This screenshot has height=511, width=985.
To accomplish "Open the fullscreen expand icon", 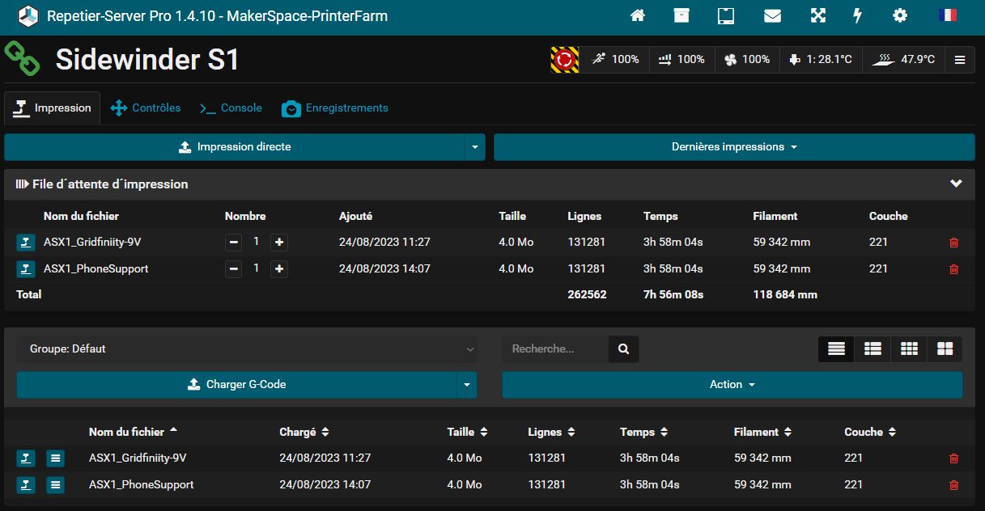I will (817, 15).
